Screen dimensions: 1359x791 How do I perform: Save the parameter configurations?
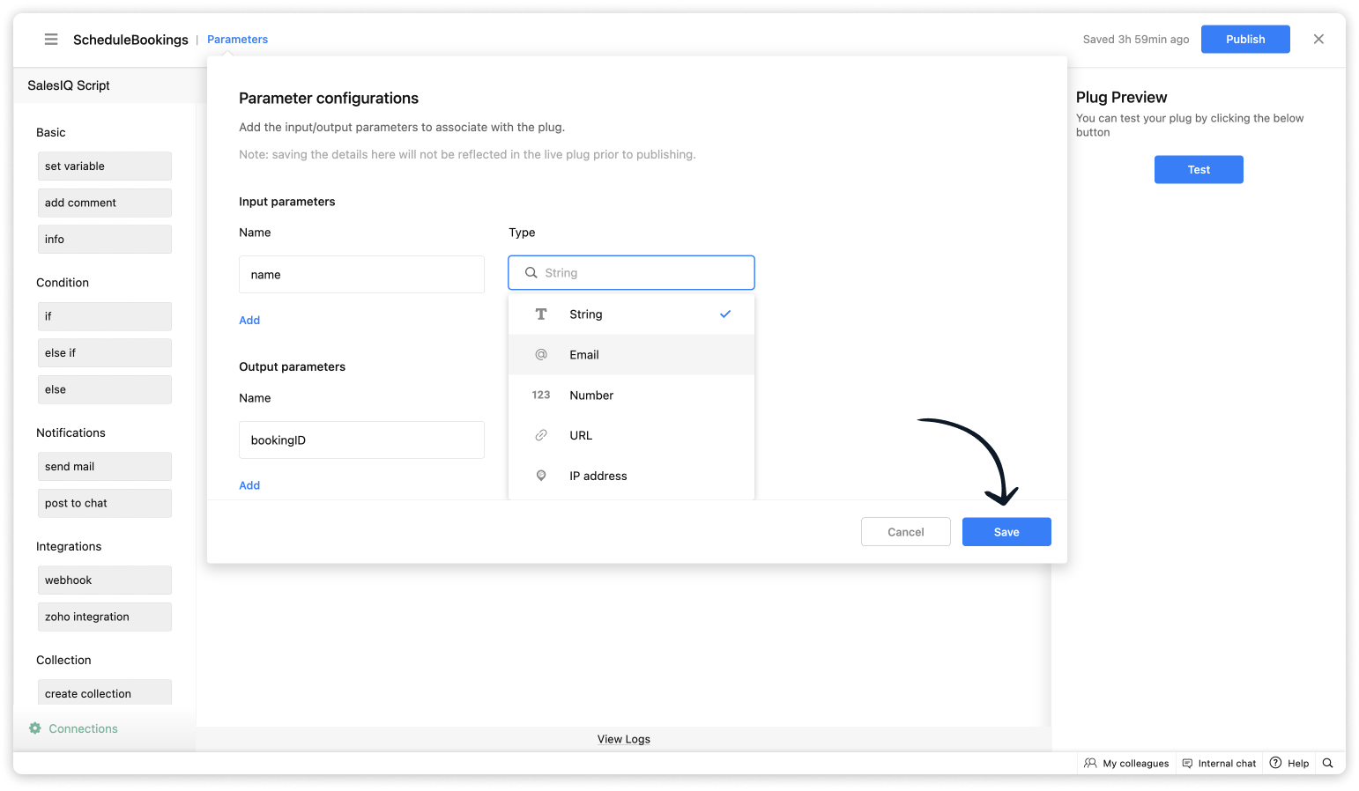(1006, 532)
